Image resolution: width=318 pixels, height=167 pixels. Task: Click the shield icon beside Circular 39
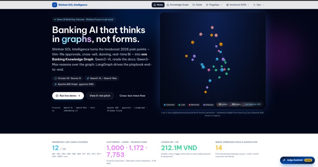(56, 78)
